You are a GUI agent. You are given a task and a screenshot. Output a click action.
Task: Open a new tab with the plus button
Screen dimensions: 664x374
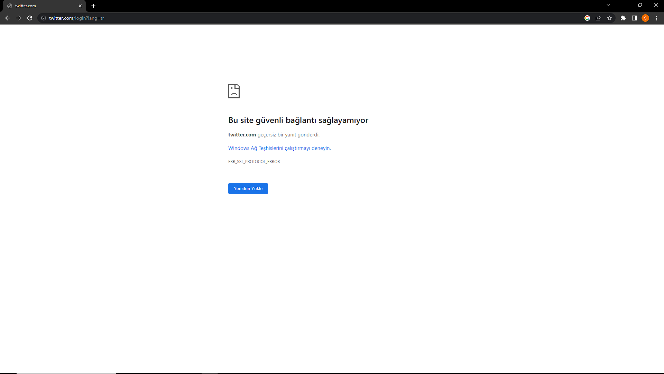point(93,6)
